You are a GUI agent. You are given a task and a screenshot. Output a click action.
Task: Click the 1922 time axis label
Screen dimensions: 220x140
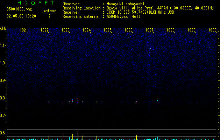coord(45,30)
